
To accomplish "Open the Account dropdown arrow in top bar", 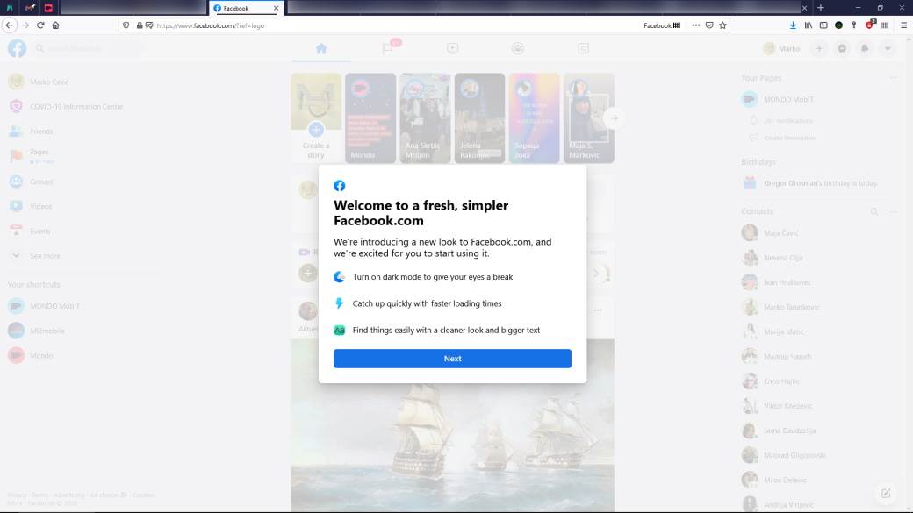I will (x=888, y=49).
